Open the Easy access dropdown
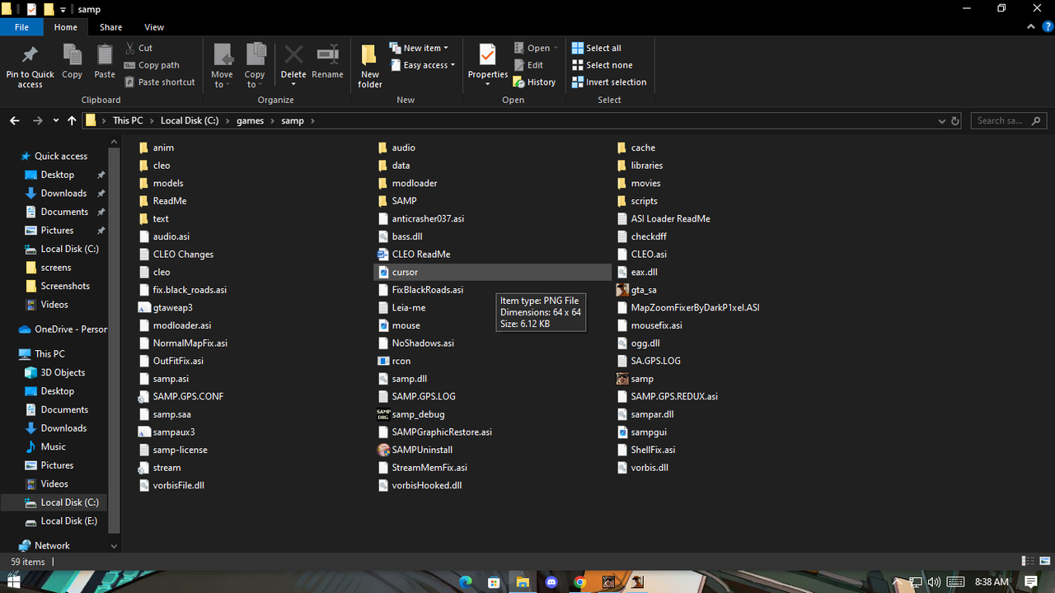 [x=422, y=65]
